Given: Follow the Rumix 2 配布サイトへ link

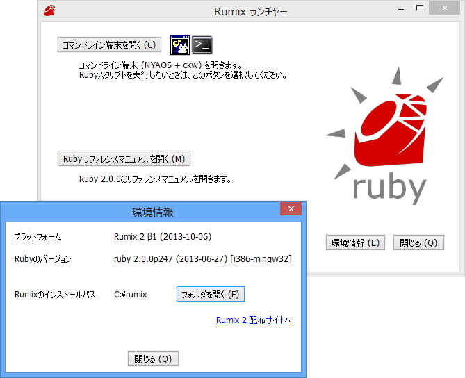Looking at the screenshot, I should coord(254,320).
